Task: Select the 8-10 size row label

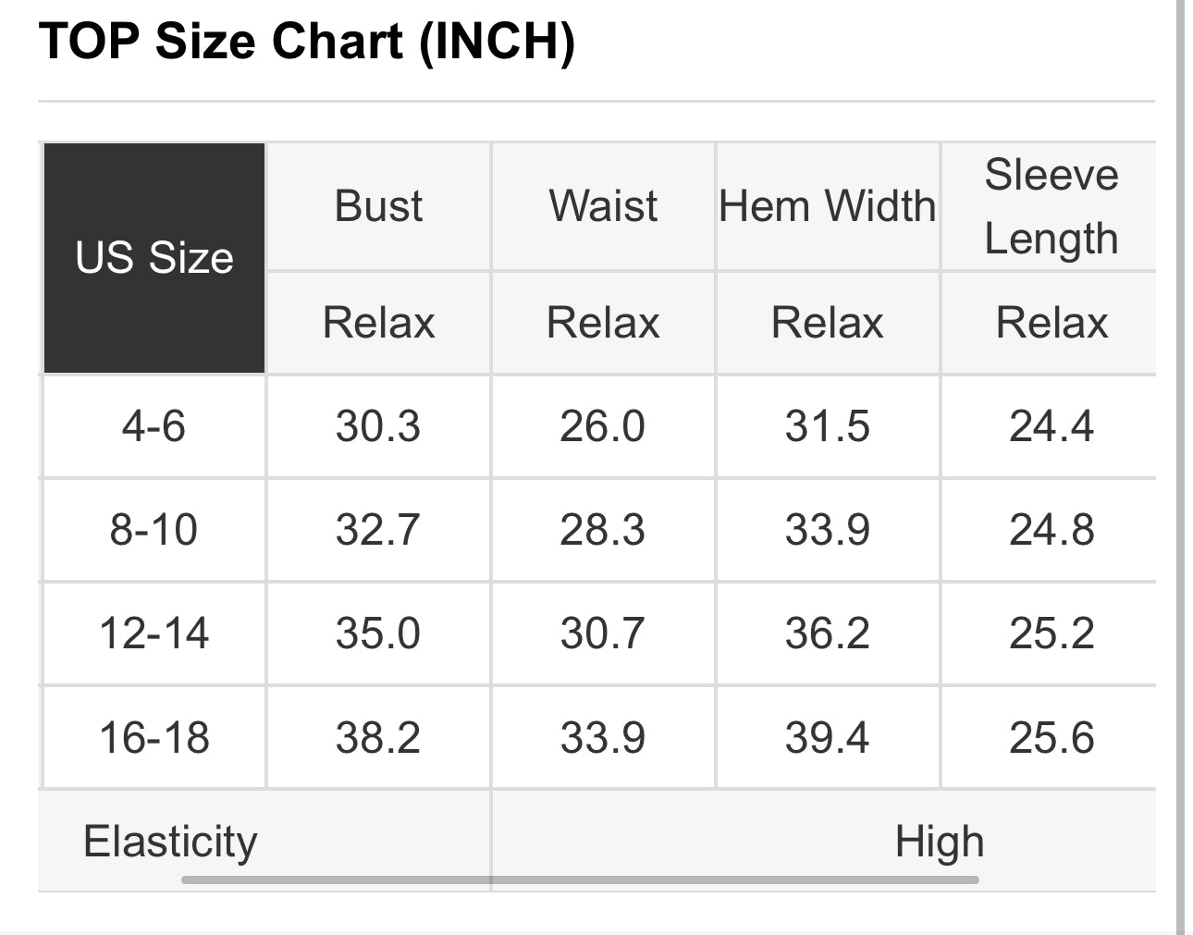Action: [154, 530]
